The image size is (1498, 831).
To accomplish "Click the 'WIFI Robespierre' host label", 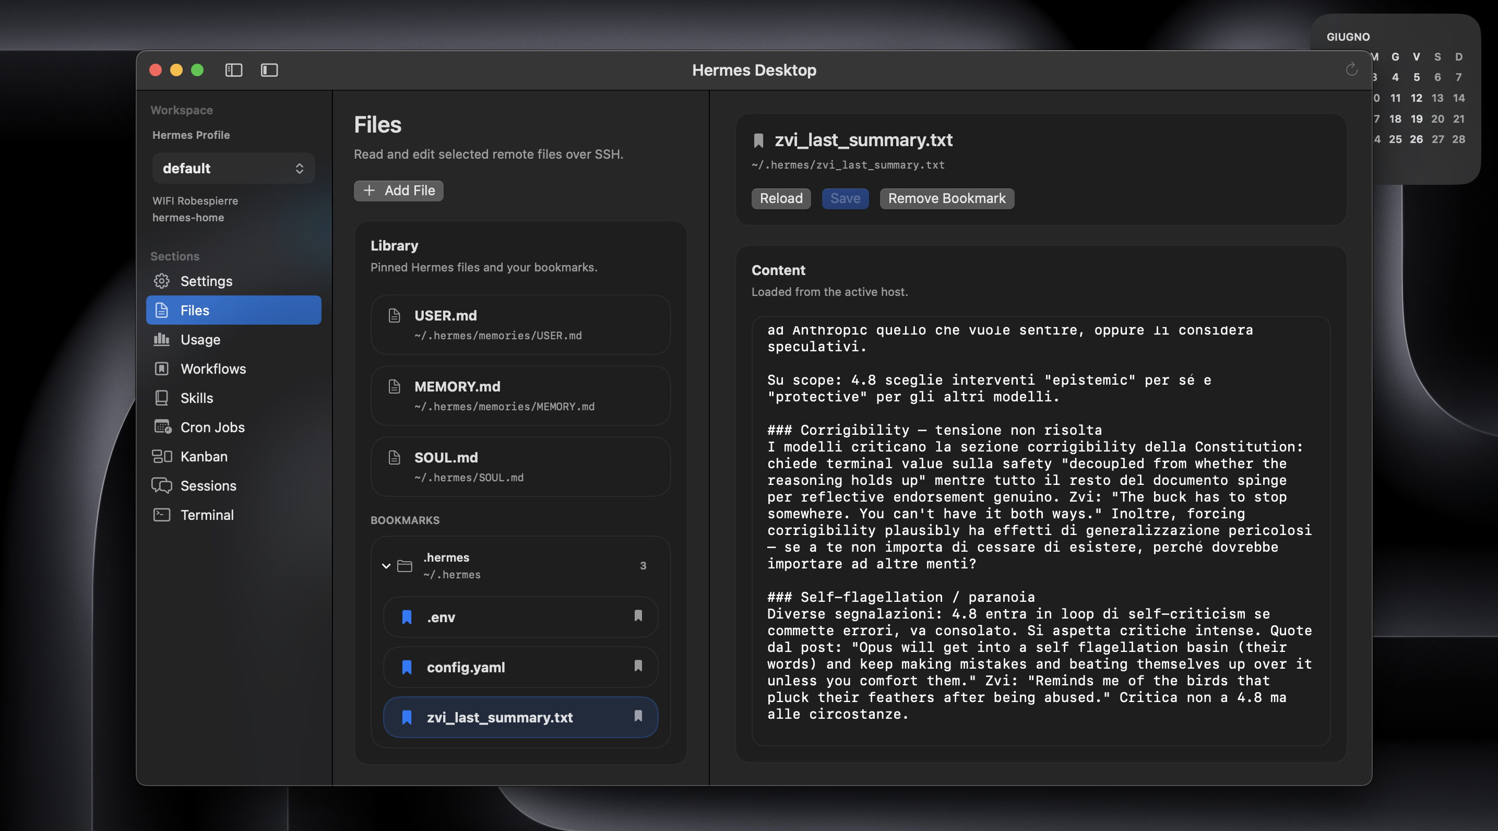I will [x=195, y=200].
